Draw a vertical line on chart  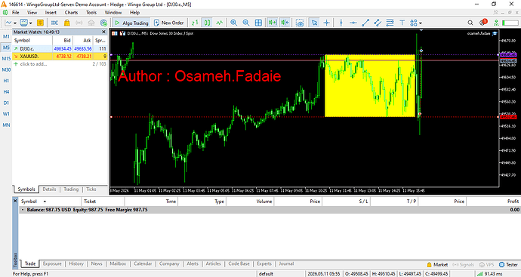pos(341,23)
